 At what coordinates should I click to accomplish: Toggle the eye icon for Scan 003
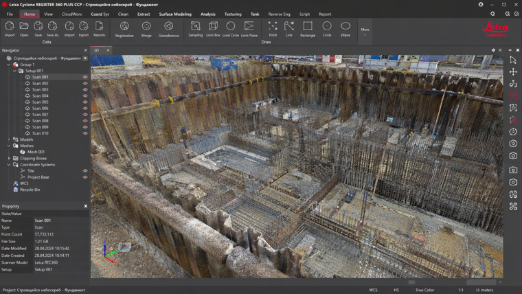click(85, 90)
